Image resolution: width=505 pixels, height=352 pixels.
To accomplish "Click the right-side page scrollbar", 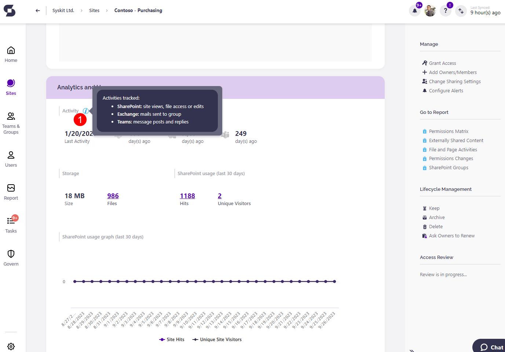I will click(x=503, y=110).
